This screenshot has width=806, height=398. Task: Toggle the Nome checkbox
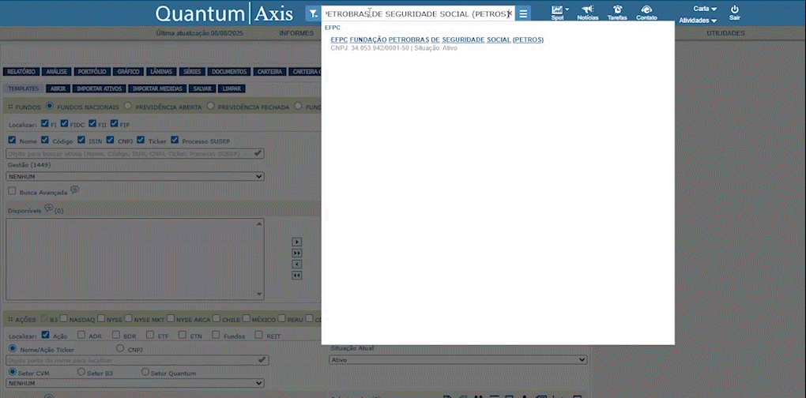(x=12, y=140)
